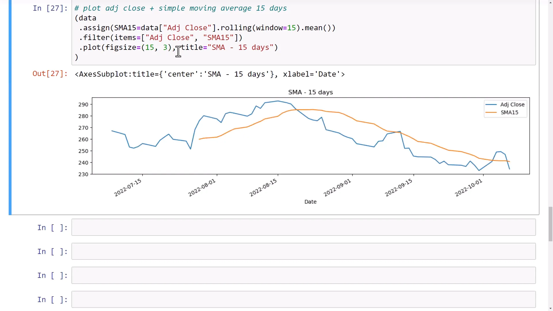Select the second empty code cell

(303, 251)
